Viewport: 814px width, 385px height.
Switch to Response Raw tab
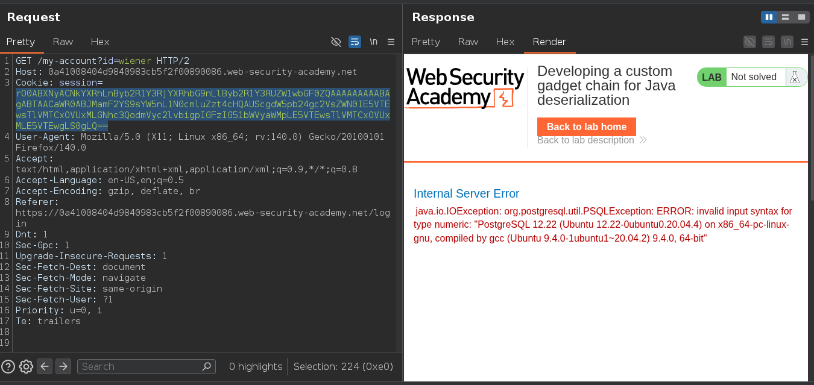[468, 42]
